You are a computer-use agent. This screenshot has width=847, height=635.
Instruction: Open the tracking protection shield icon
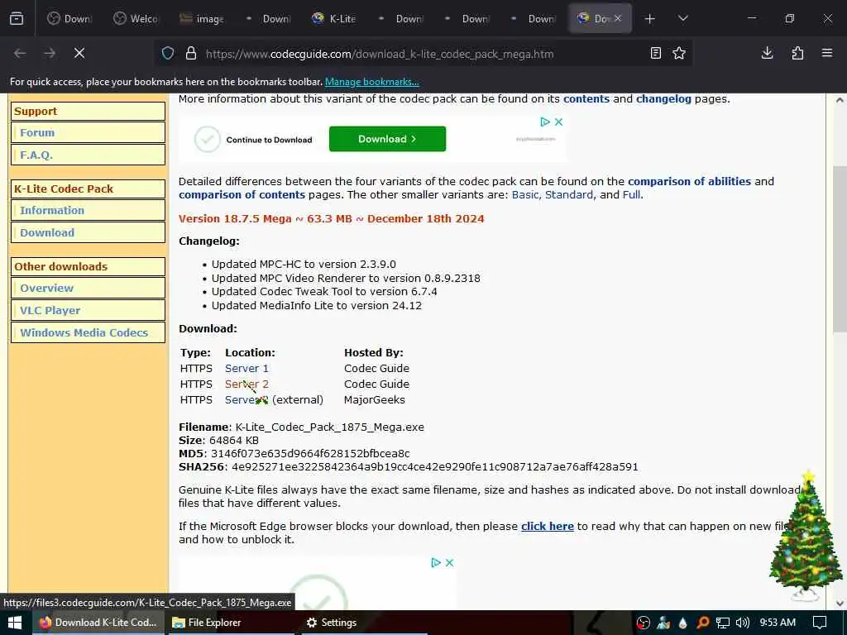(168, 54)
